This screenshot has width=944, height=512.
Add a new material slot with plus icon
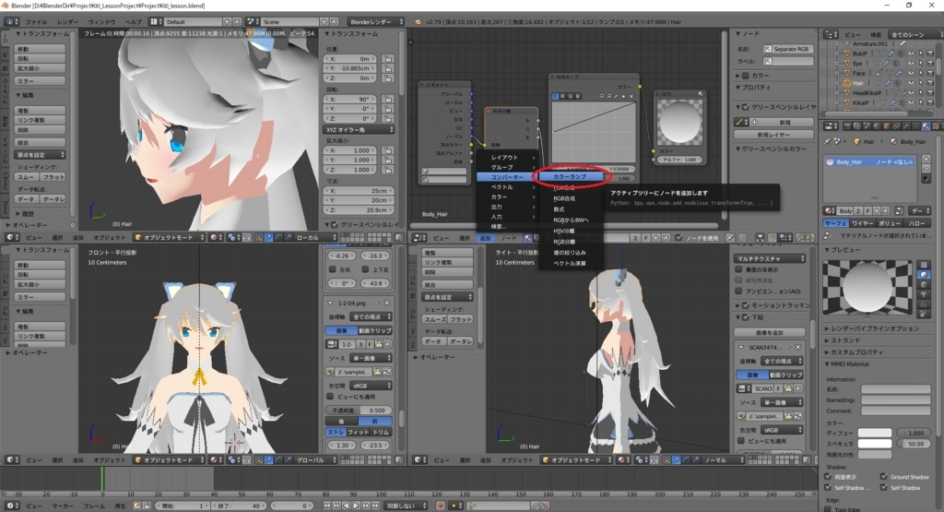pos(926,159)
